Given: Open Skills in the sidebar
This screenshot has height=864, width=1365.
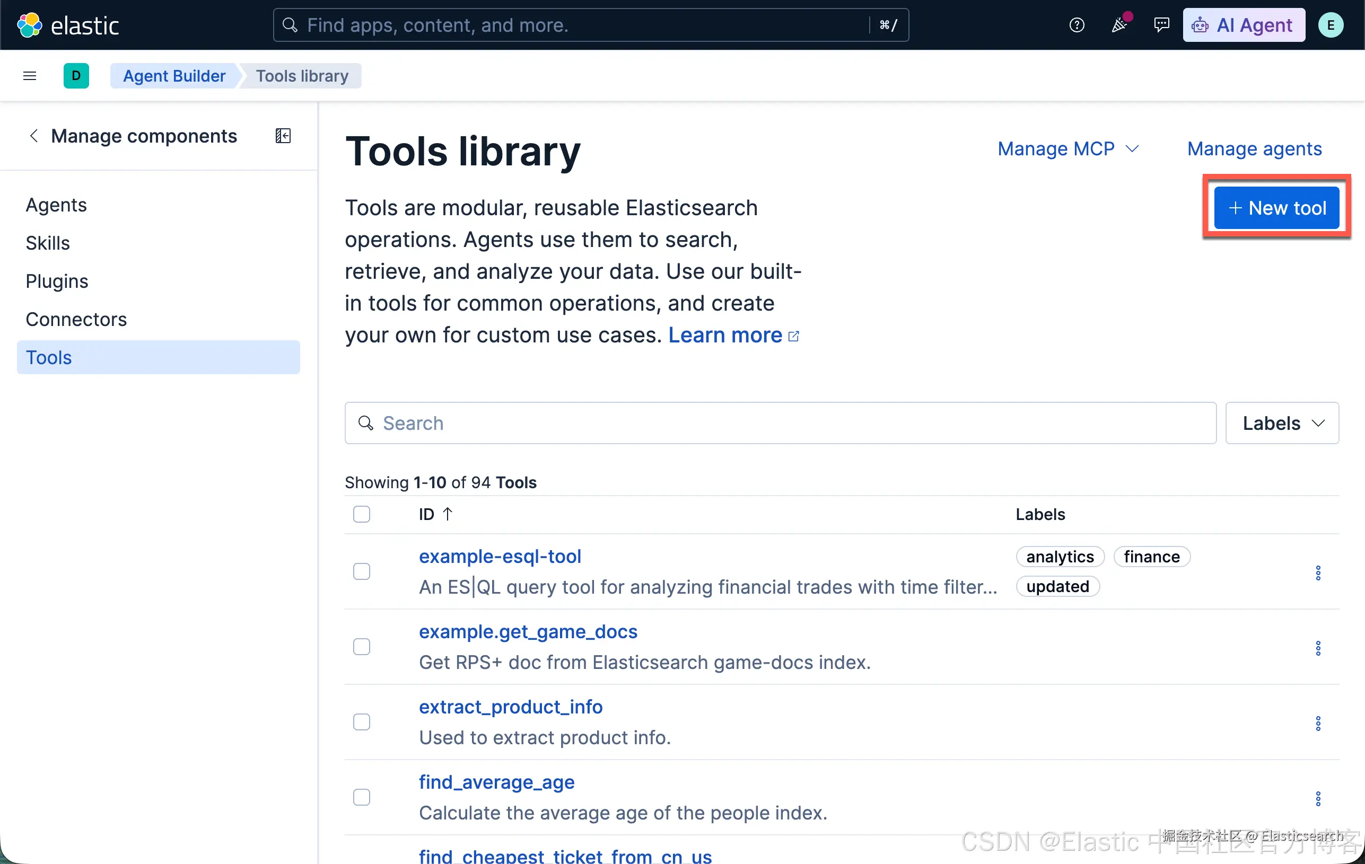Looking at the screenshot, I should pyautogui.click(x=48, y=243).
